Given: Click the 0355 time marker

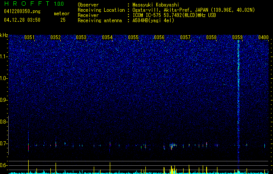Looking at the screenshot, I should pyautogui.click(x=133, y=37).
